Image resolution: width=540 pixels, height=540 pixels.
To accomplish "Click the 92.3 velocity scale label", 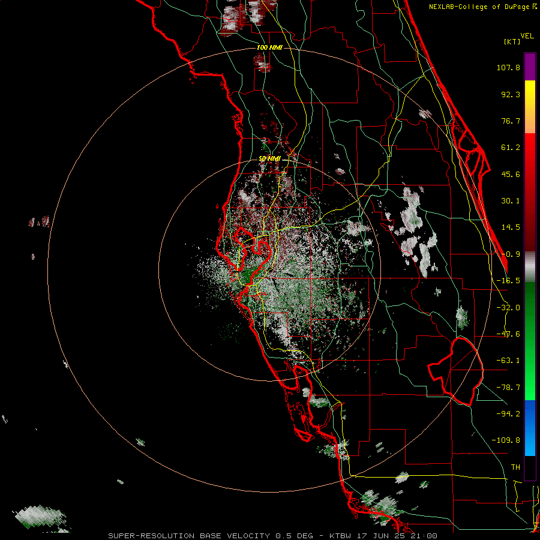I will point(511,94).
